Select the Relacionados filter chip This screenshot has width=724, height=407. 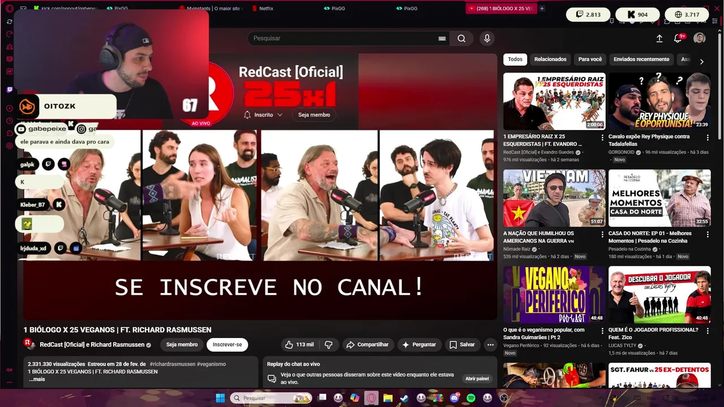pos(550,59)
